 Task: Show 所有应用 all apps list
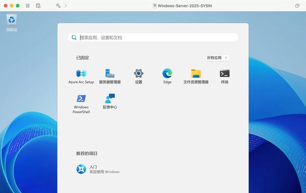coord(217,58)
